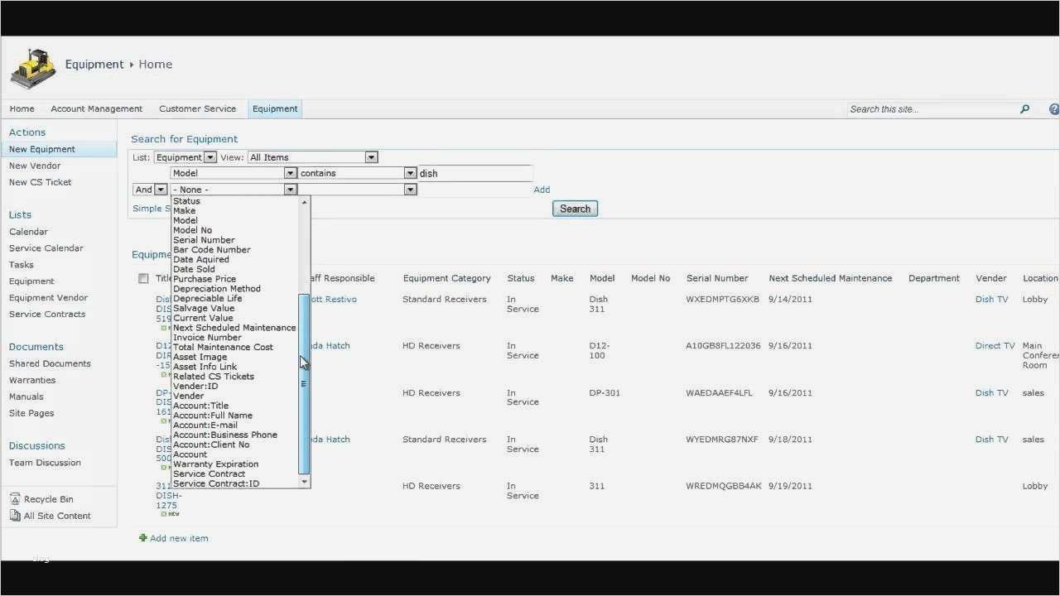Open the Equipment Vendor list link
The width and height of the screenshot is (1060, 596).
tap(48, 298)
